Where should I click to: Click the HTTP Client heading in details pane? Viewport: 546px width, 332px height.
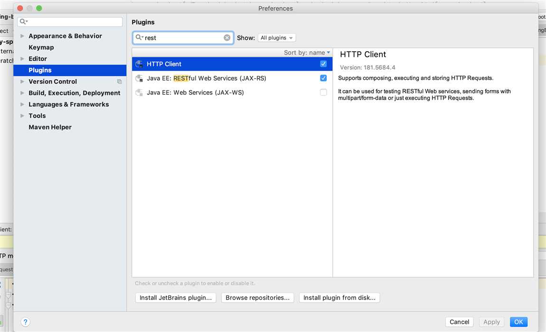pos(363,54)
